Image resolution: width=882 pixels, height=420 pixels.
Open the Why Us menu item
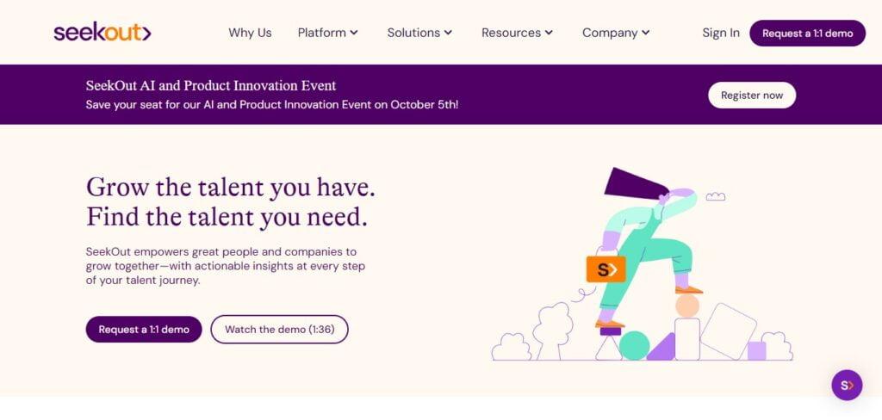pos(250,33)
